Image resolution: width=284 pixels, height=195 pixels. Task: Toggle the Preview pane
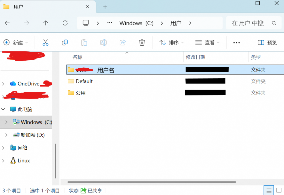coord(267,43)
